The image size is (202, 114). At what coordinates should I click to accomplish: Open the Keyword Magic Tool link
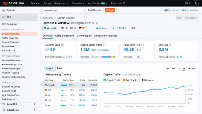click(x=12, y=65)
